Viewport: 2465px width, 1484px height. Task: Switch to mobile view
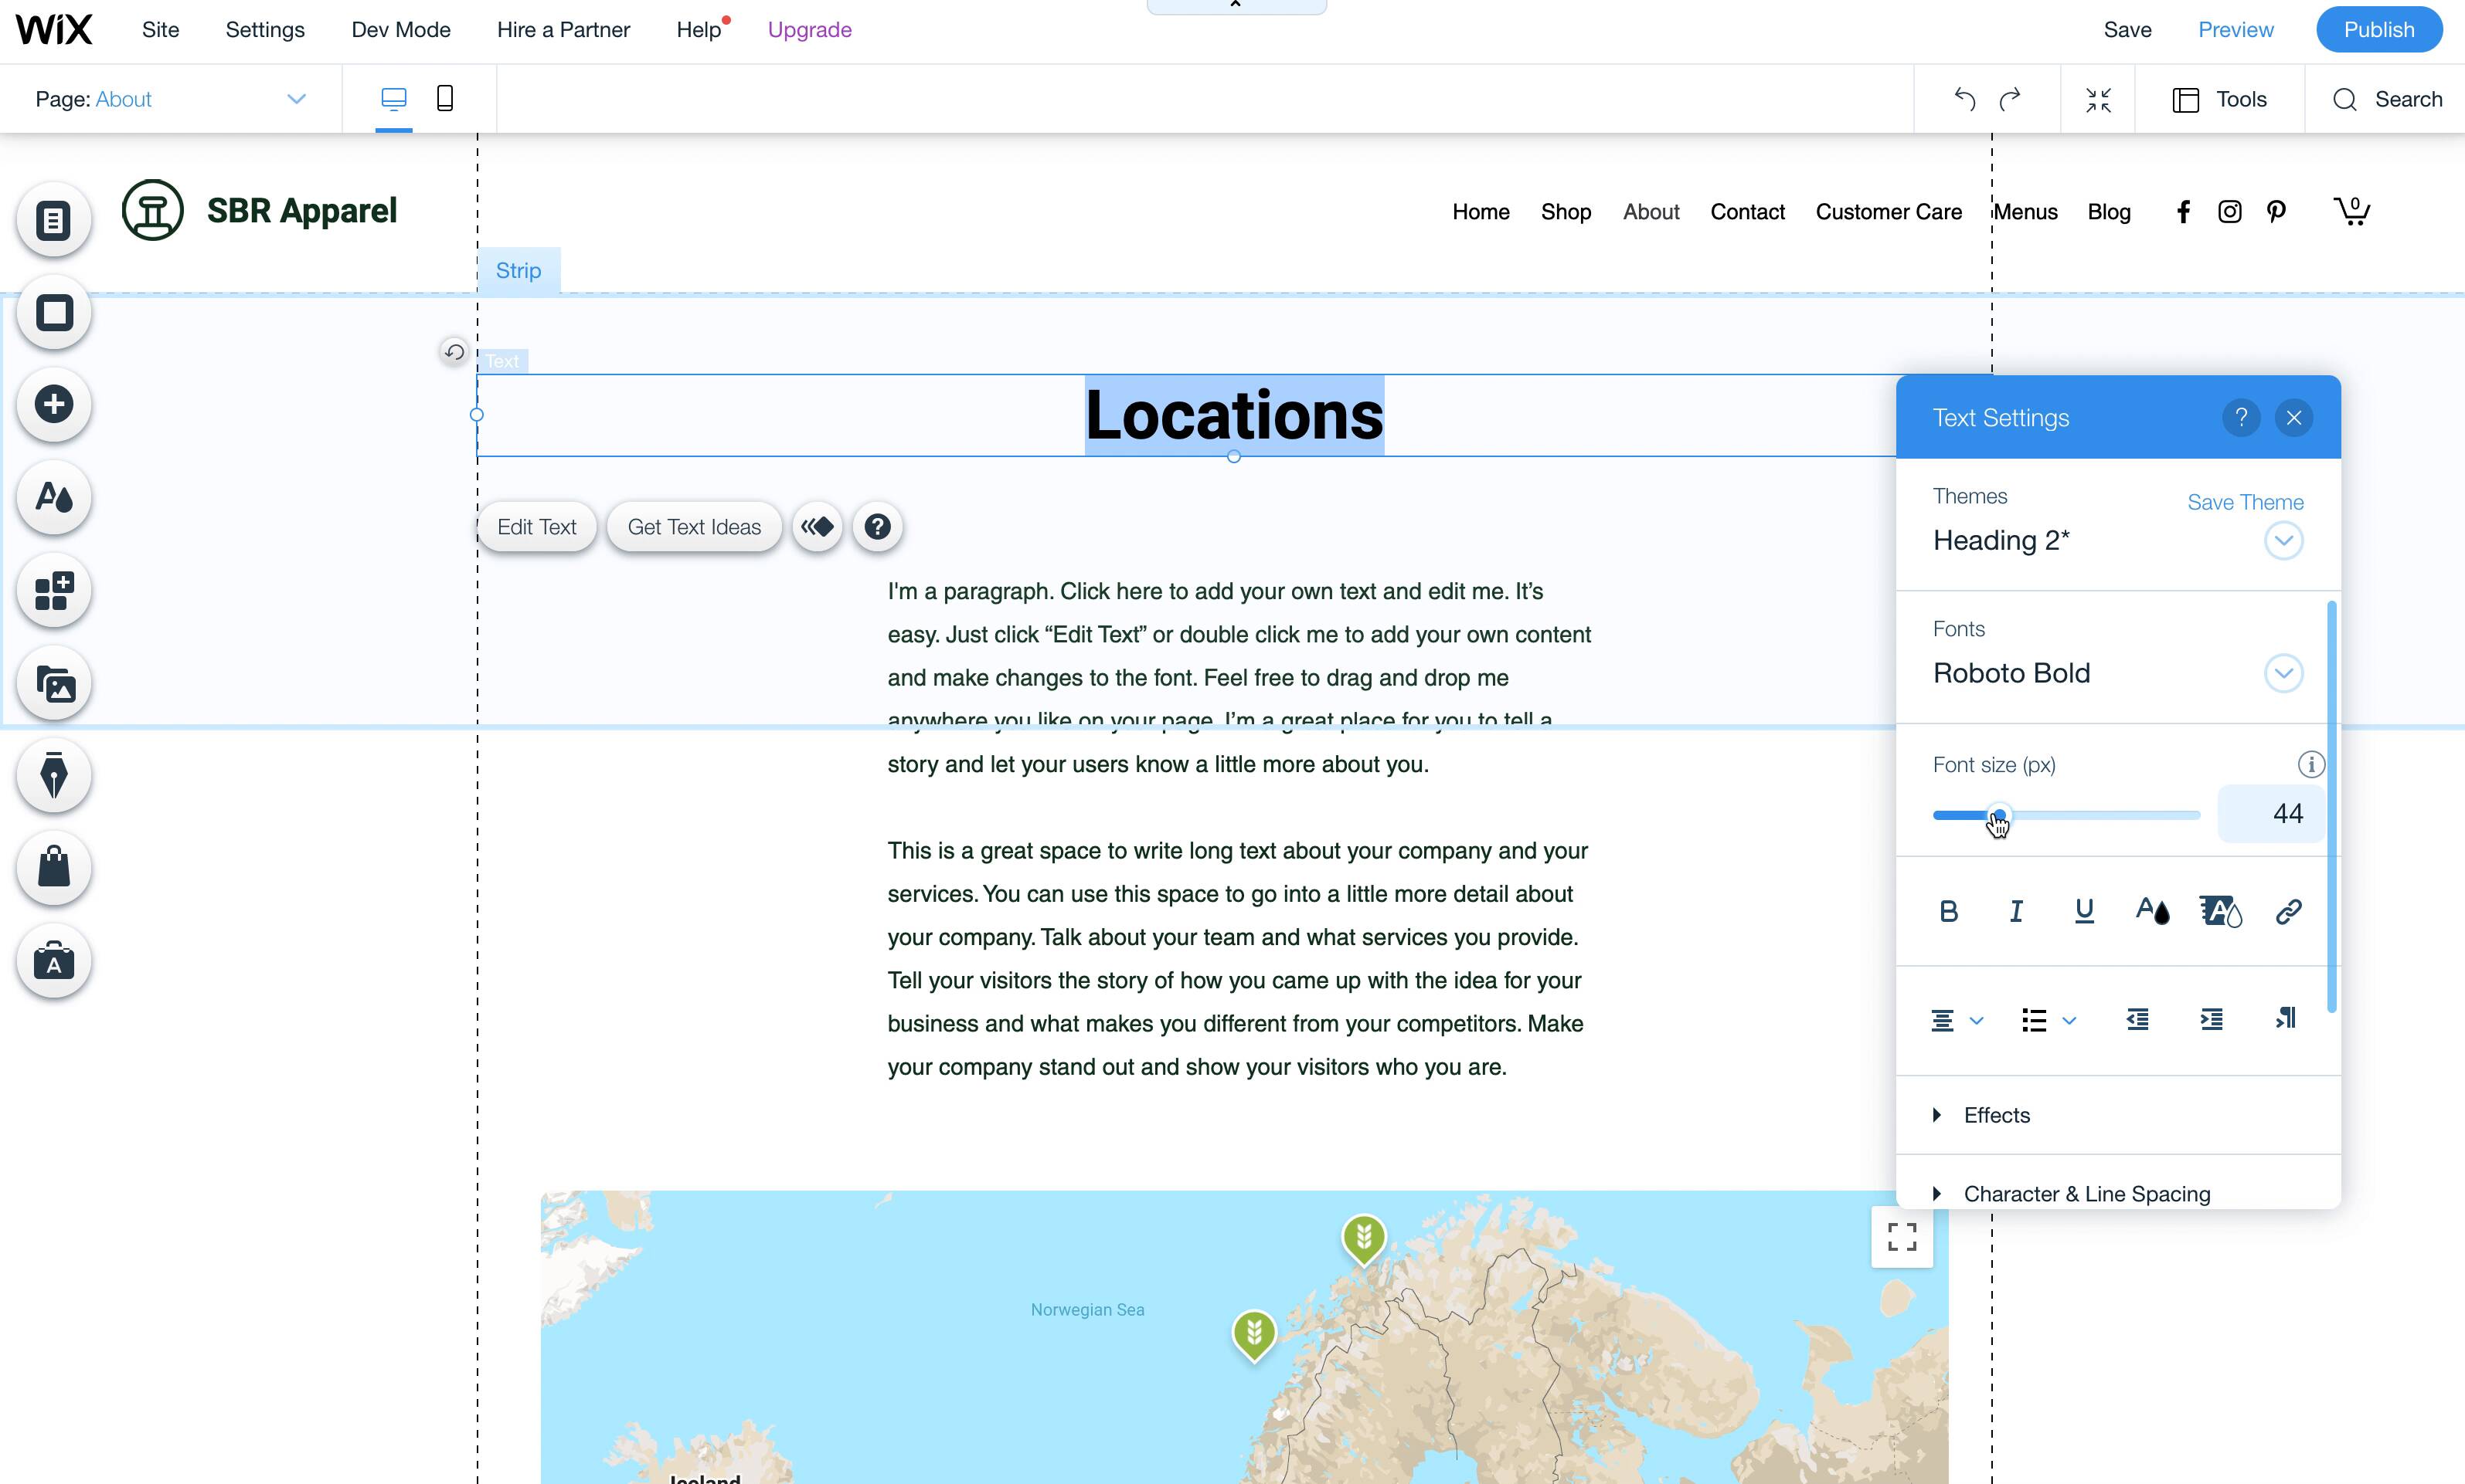pyautogui.click(x=445, y=98)
